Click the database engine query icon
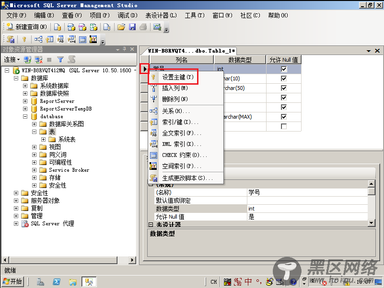The height and width of the screenshot is (288, 384). [x=58, y=27]
